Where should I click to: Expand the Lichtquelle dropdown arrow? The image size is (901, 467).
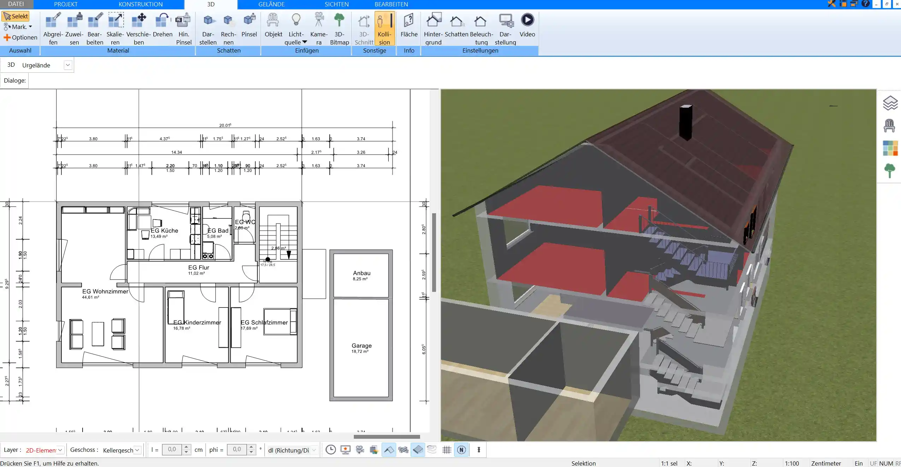coord(305,42)
